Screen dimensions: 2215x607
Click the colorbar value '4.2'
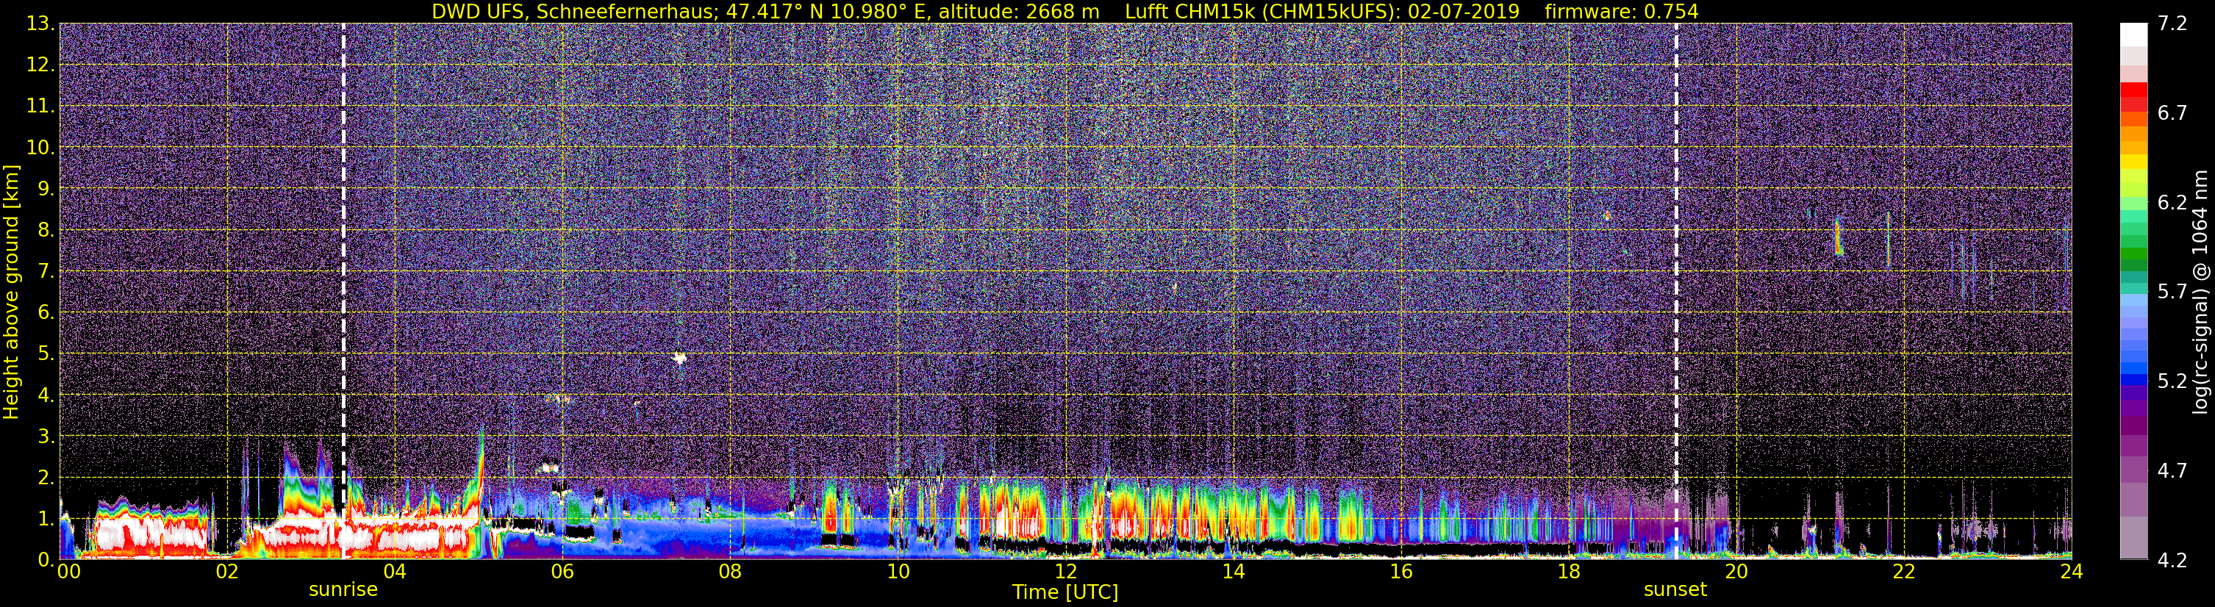2172,561
